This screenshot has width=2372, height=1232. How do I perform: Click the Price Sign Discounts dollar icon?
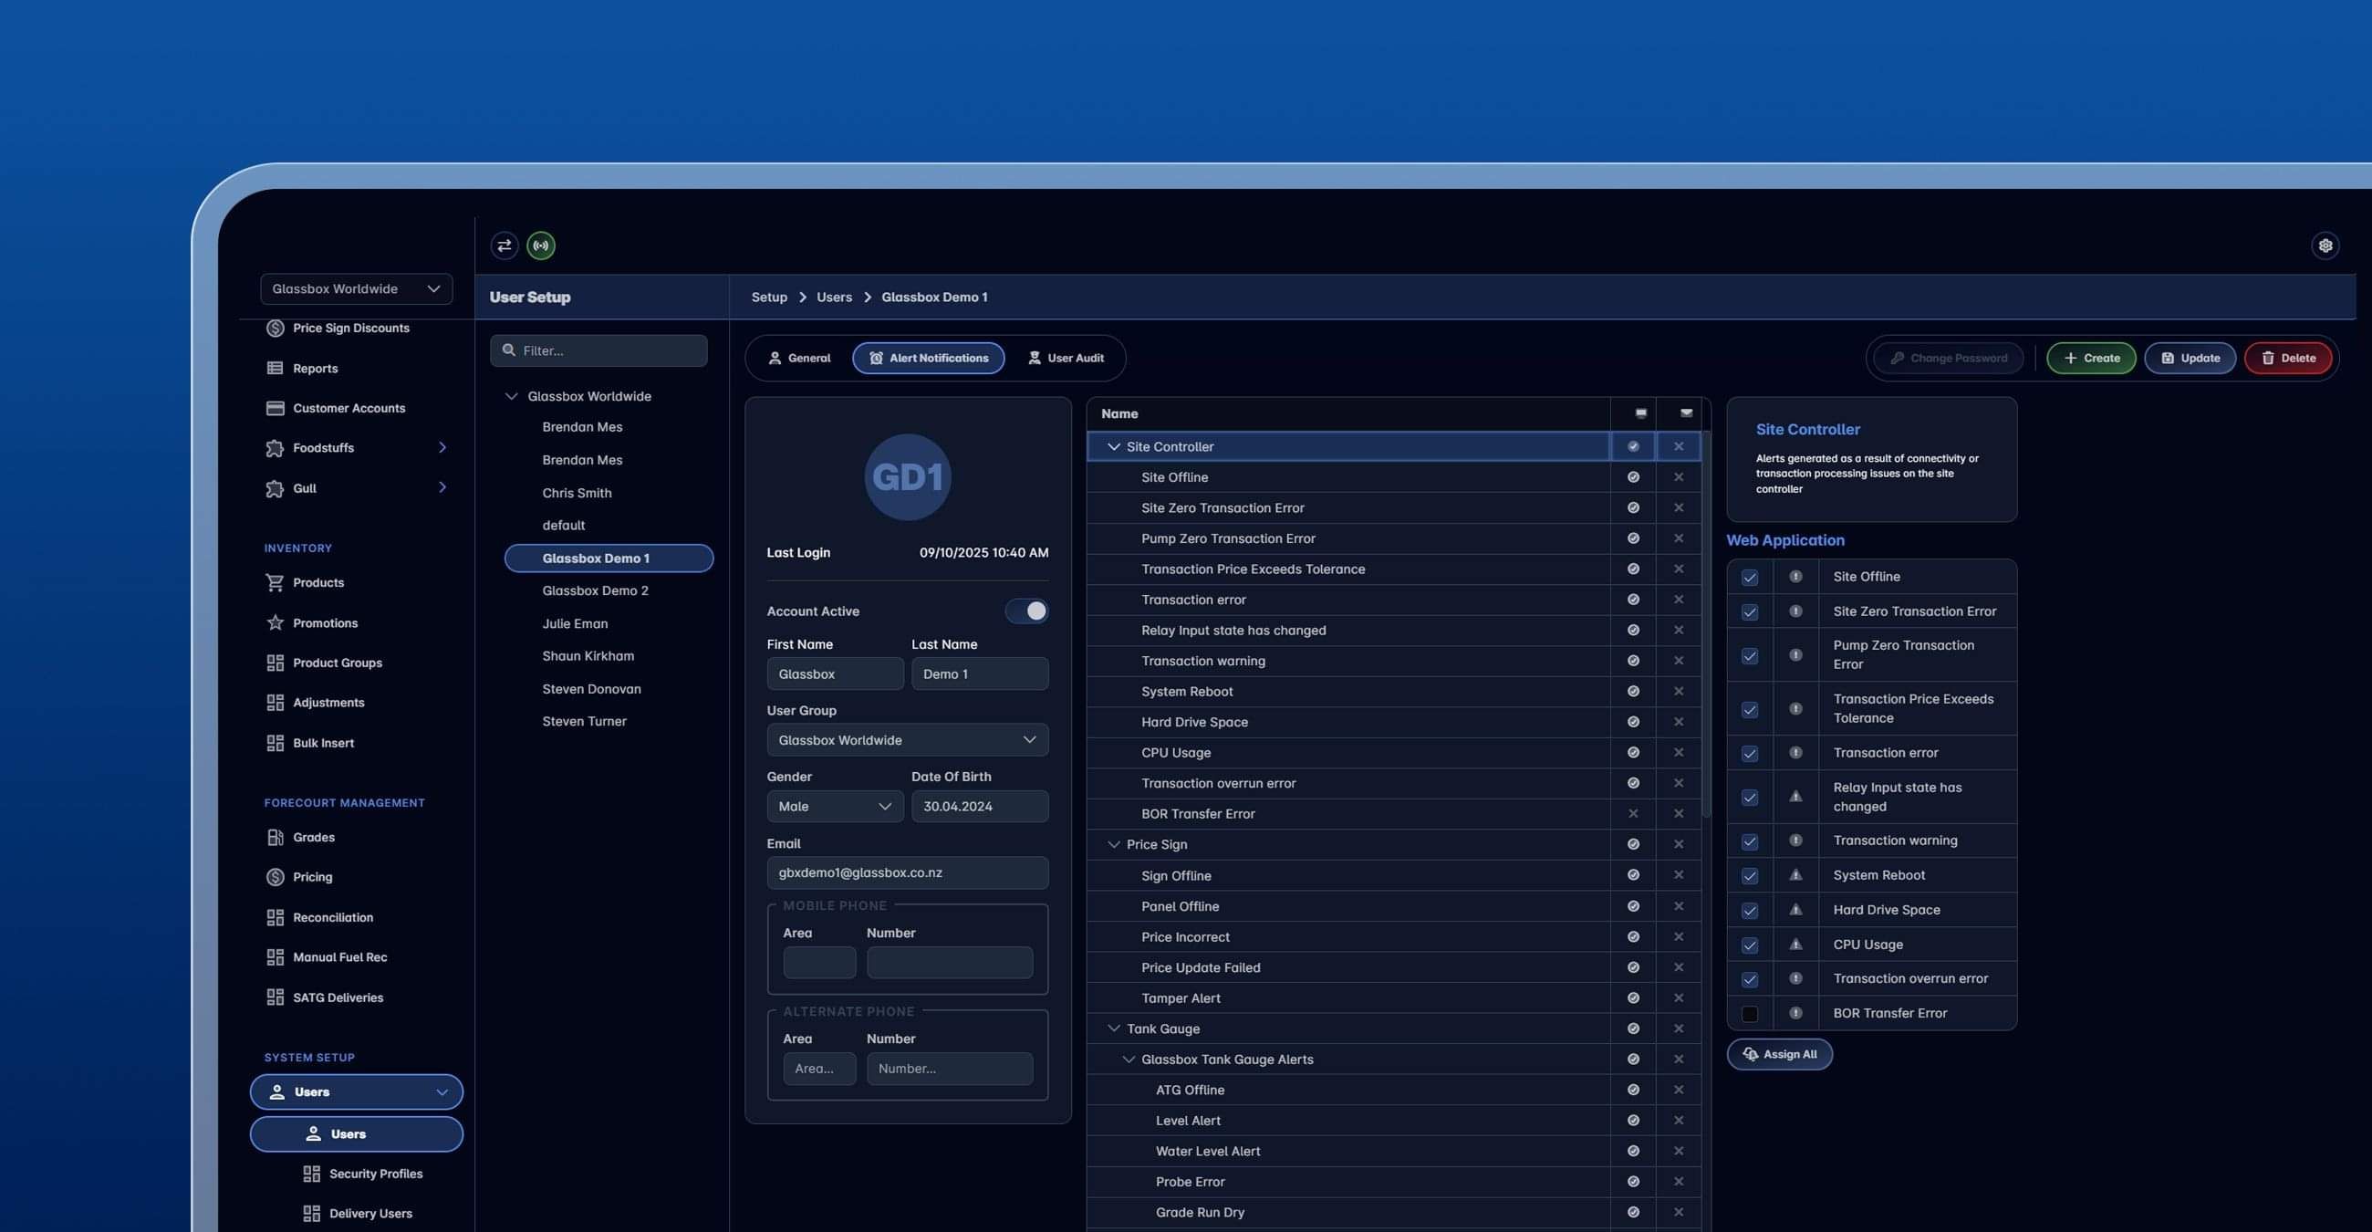point(275,328)
